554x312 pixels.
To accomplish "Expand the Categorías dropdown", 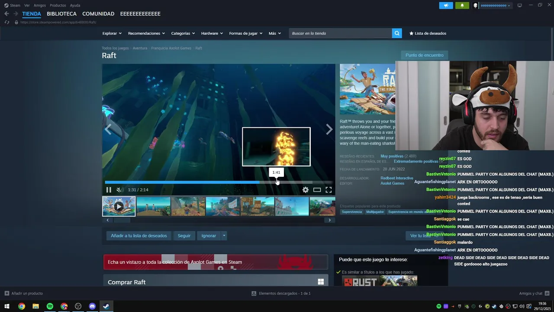I will (183, 33).
